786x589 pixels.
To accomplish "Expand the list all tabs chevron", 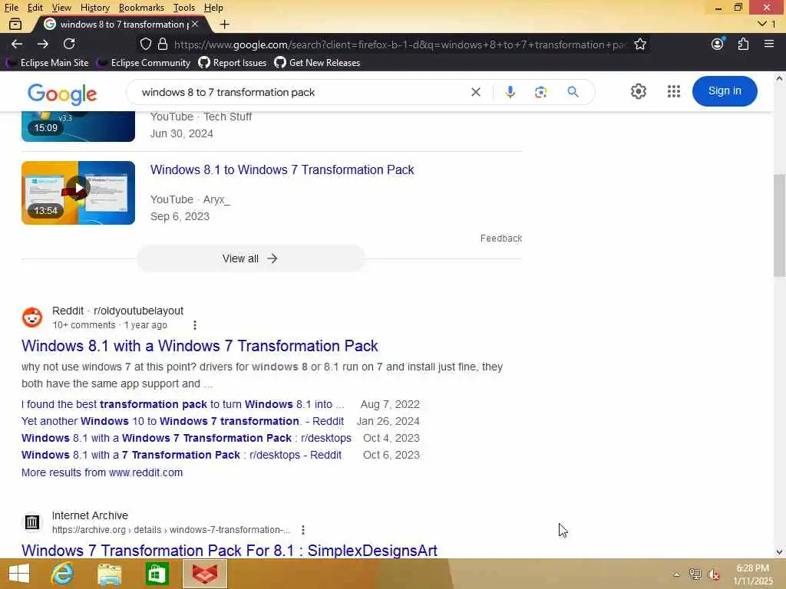I will (762, 24).
